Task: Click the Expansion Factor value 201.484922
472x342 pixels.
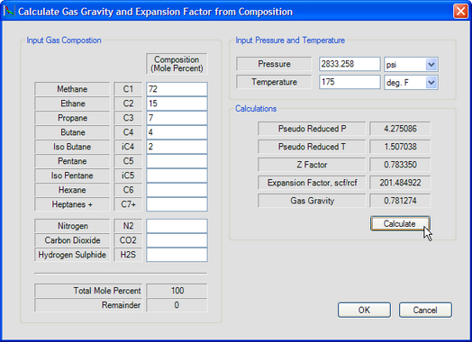Action: 400,183
